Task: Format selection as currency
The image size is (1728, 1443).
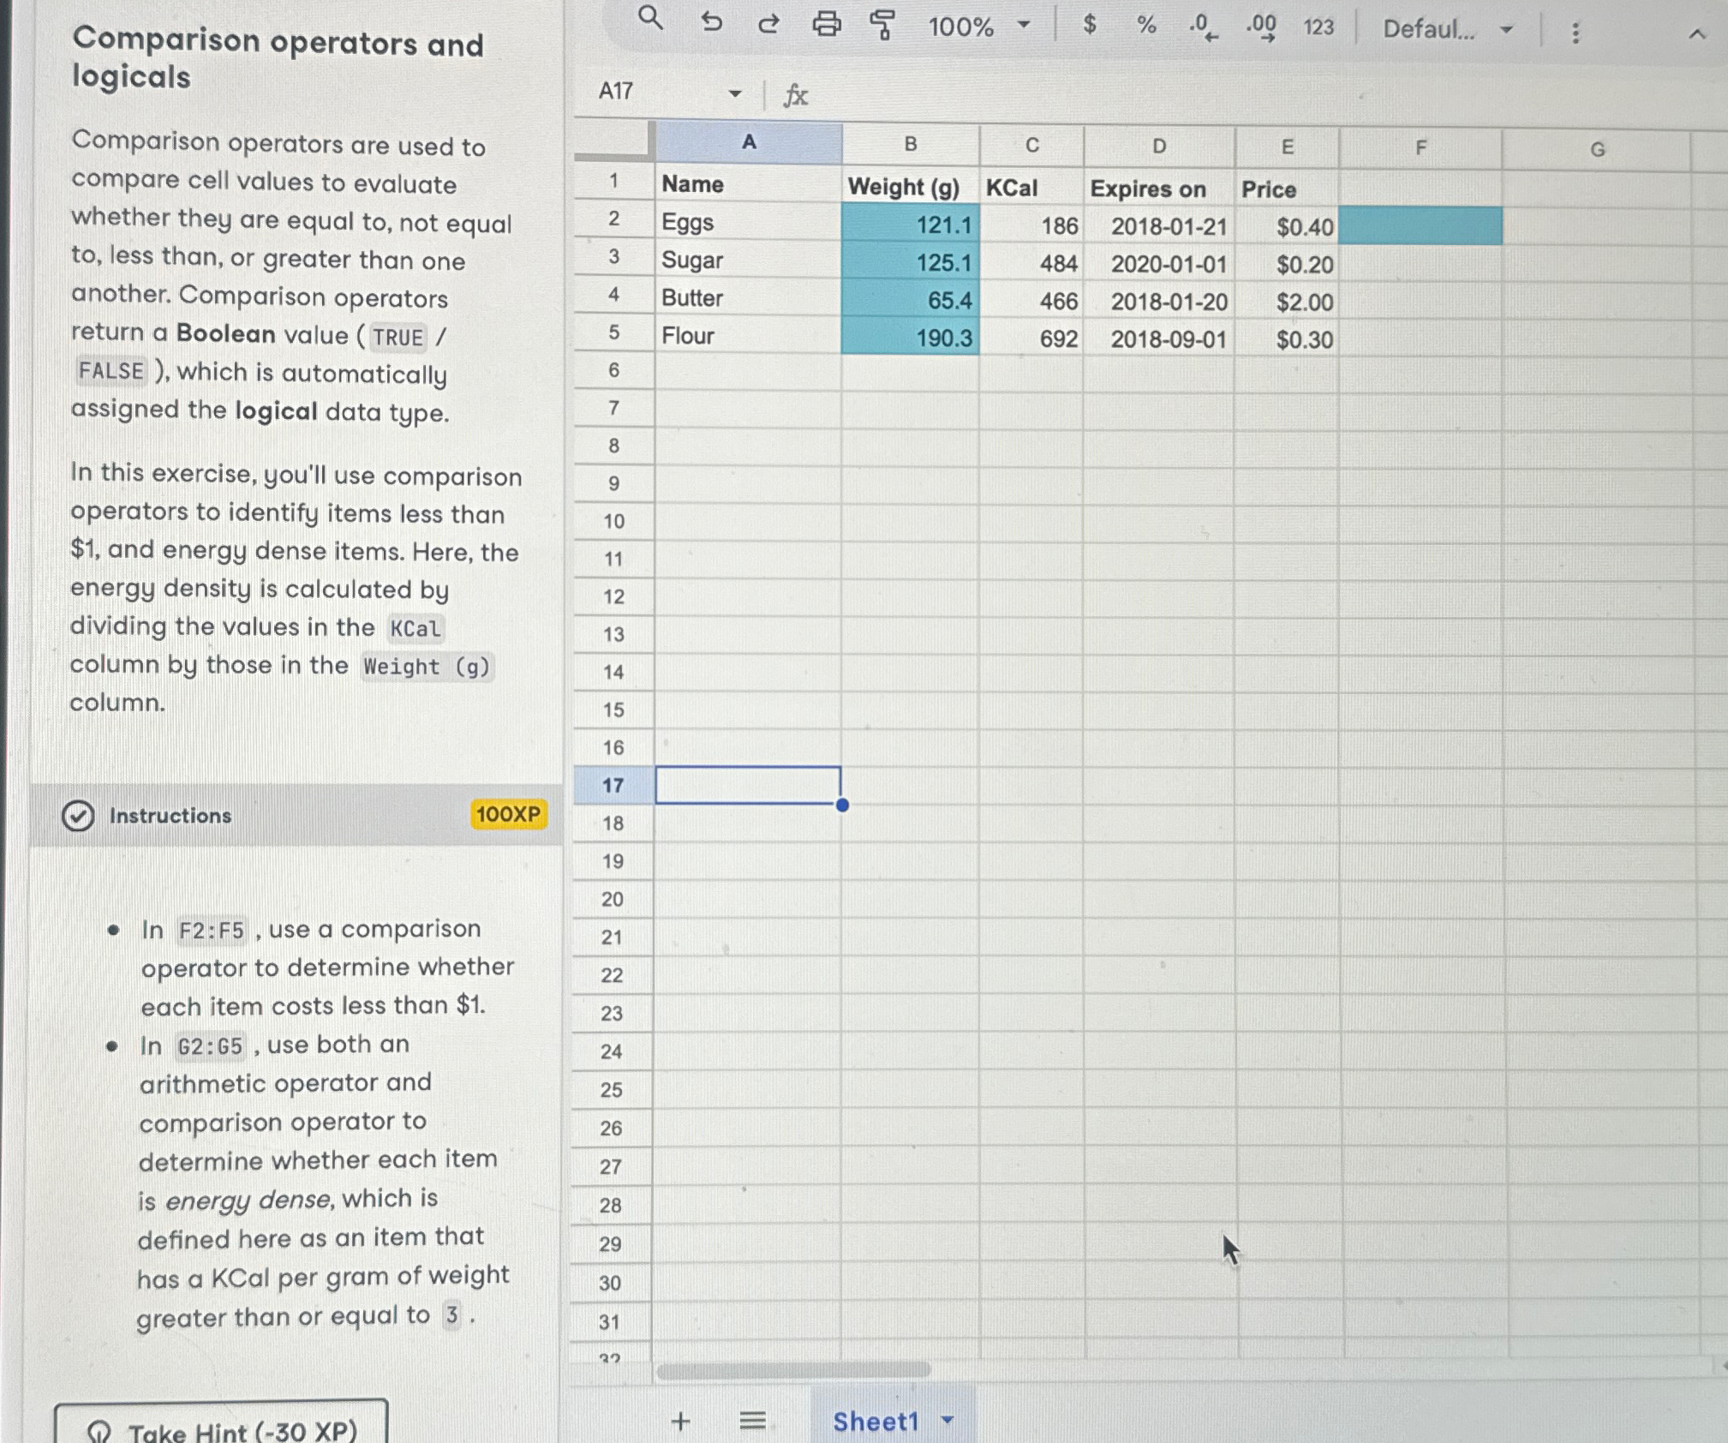Action: (x=1090, y=25)
